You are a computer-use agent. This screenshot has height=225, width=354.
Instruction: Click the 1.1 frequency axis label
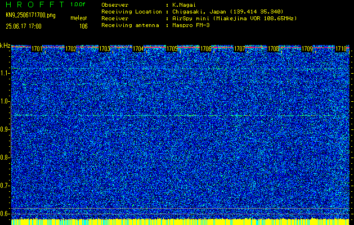point(5,73)
